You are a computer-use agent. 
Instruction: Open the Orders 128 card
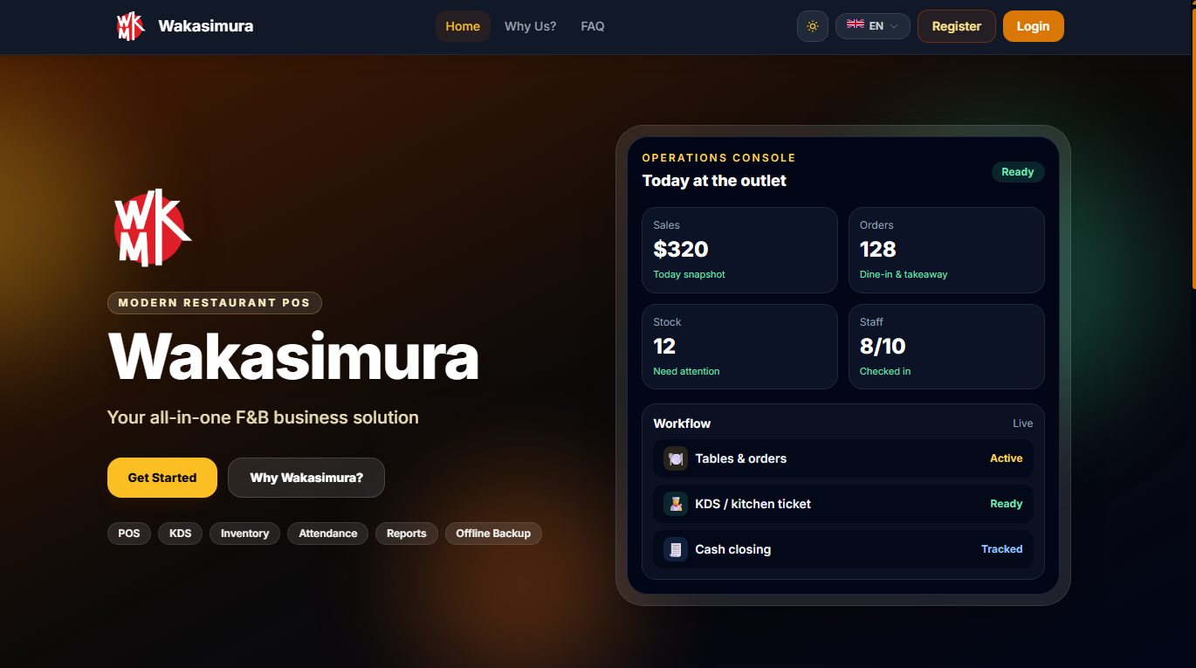tap(946, 250)
